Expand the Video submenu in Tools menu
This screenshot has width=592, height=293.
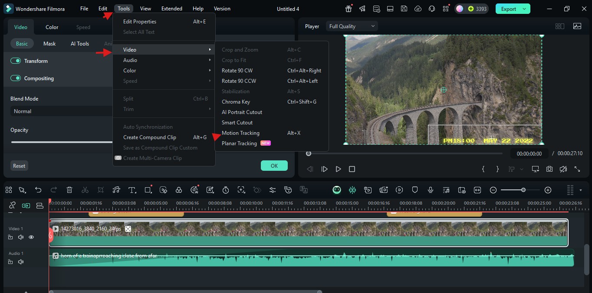tap(164, 50)
